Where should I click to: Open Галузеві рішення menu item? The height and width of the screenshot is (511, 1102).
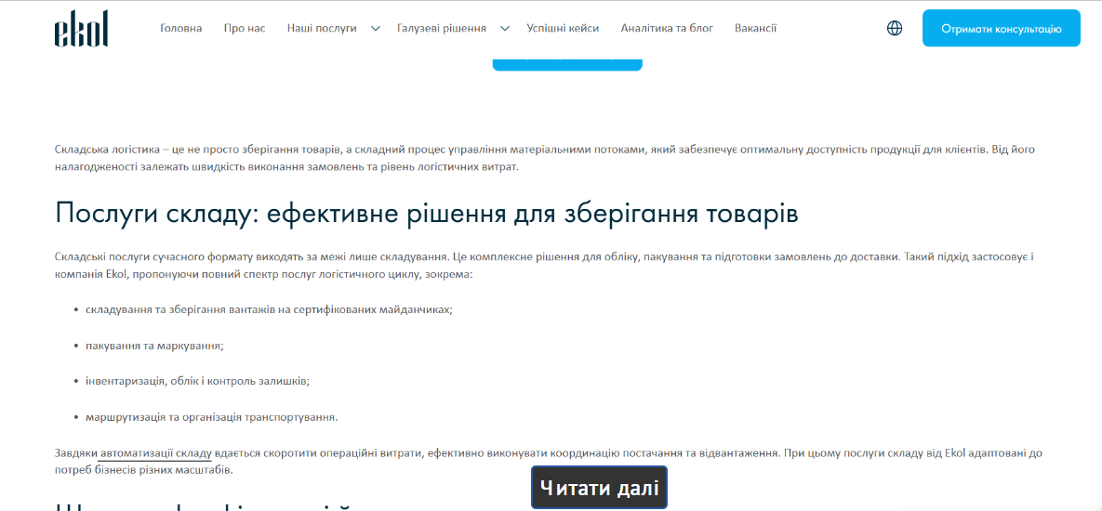click(x=442, y=28)
